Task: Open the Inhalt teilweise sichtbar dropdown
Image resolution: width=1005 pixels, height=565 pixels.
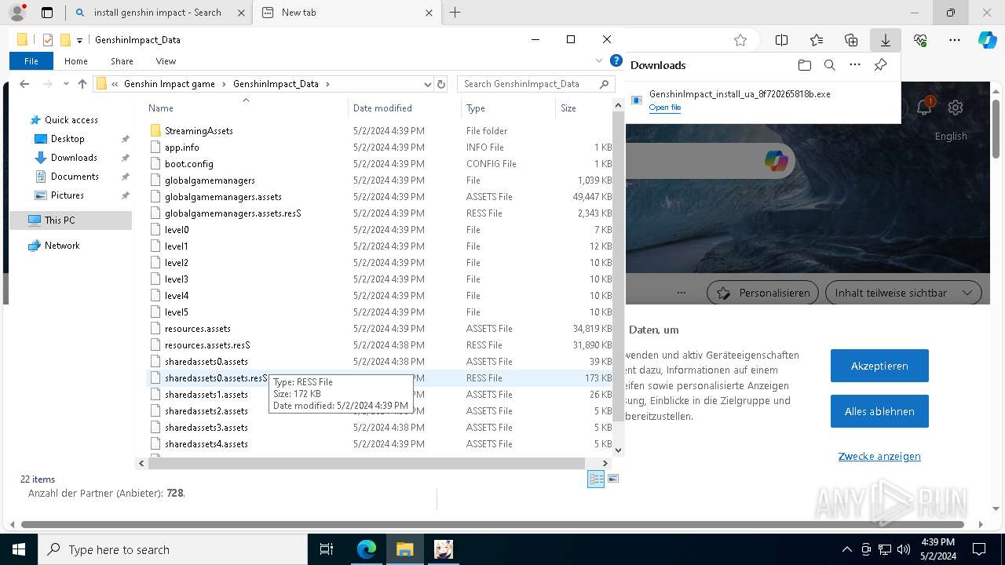Action: click(903, 293)
